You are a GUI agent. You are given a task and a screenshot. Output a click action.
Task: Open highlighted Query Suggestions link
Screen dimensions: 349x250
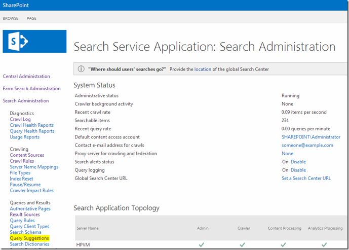click(29, 238)
